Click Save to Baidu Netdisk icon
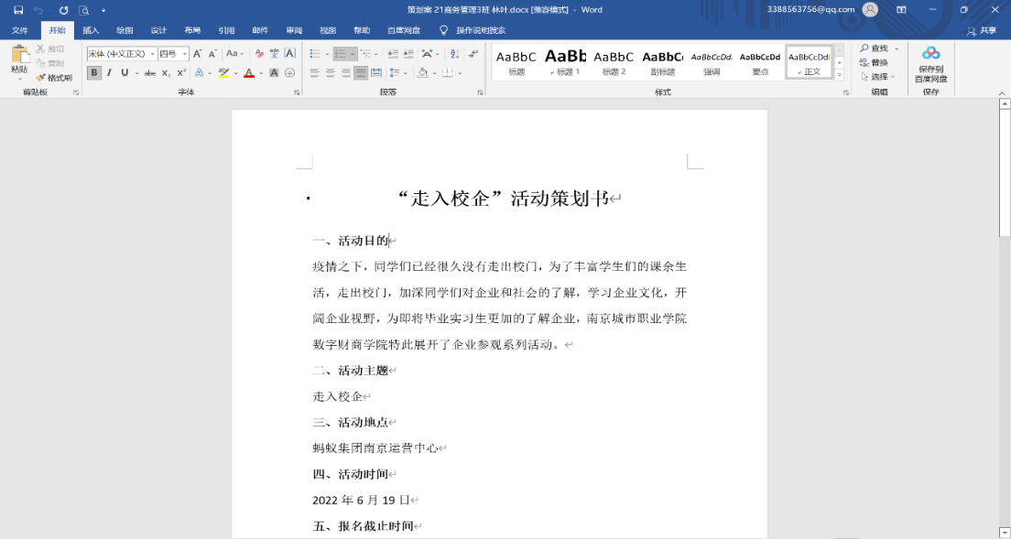1011x539 pixels. coord(930,64)
